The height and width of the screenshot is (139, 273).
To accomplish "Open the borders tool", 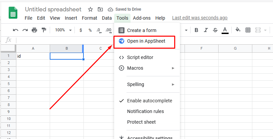I will 248,30.
